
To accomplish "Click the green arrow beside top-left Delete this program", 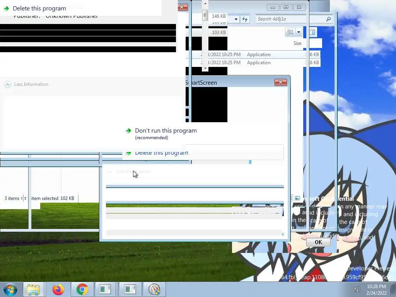I will pyautogui.click(x=7, y=9).
